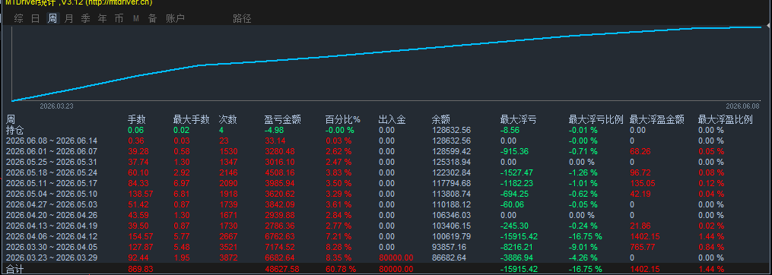Click floating profit amount 765.77
The image size is (772, 275).
(x=642, y=247)
